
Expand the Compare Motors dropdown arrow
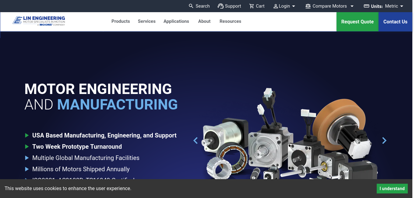(352, 6)
